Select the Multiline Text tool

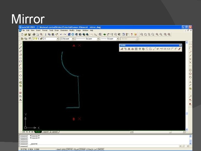(20, 100)
